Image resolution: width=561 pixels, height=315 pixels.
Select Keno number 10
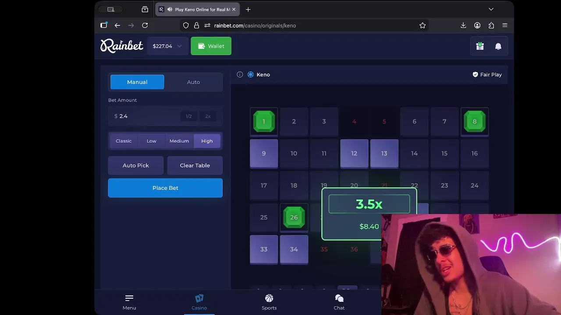pyautogui.click(x=294, y=154)
